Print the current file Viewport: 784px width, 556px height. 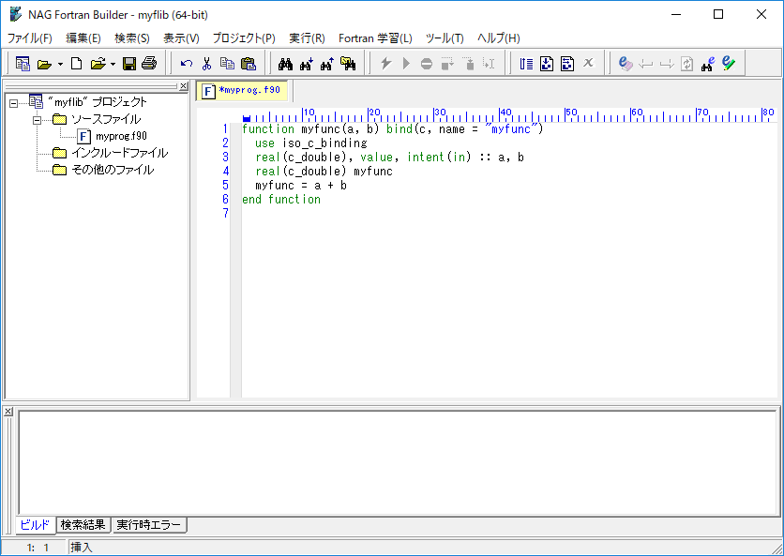[x=149, y=64]
